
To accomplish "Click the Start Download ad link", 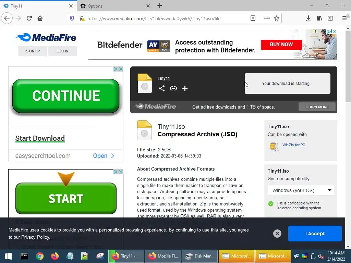I will click(x=40, y=138).
